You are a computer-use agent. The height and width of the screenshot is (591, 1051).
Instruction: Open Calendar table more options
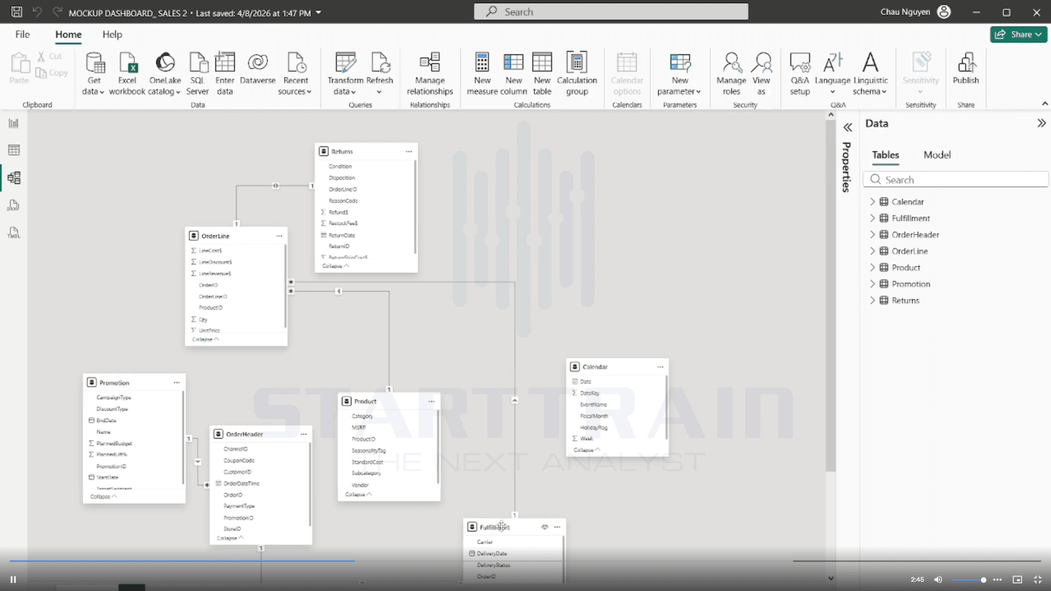pos(660,367)
